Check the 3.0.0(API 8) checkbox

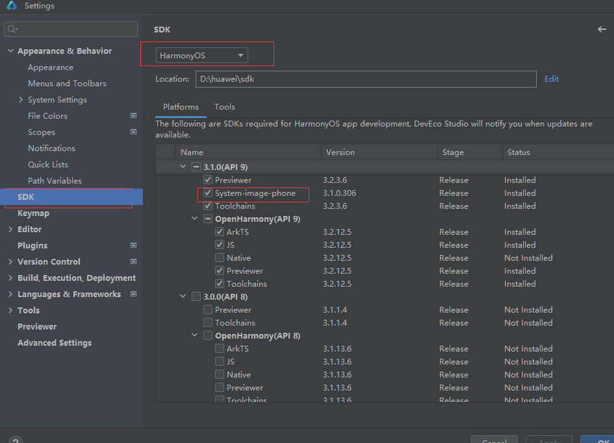coord(196,297)
